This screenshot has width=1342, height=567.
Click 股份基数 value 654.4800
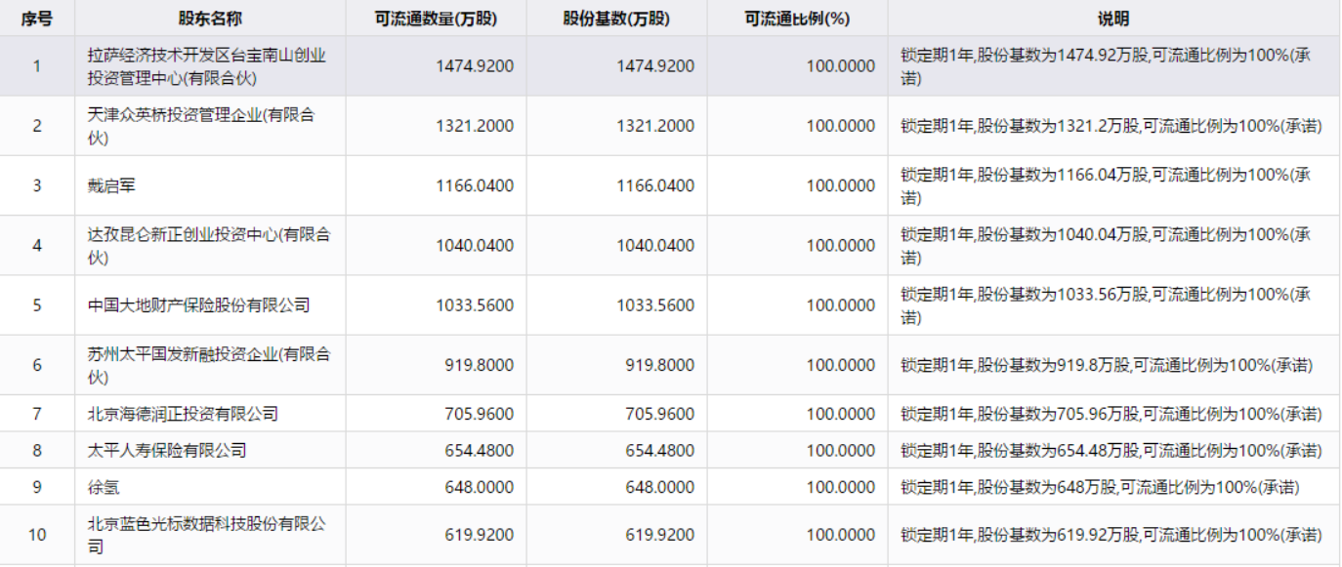pos(660,450)
